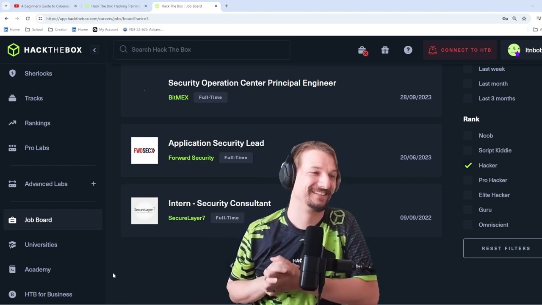The width and height of the screenshot is (542, 305).
Task: Check the Guru rank filter
Action: (x=467, y=210)
